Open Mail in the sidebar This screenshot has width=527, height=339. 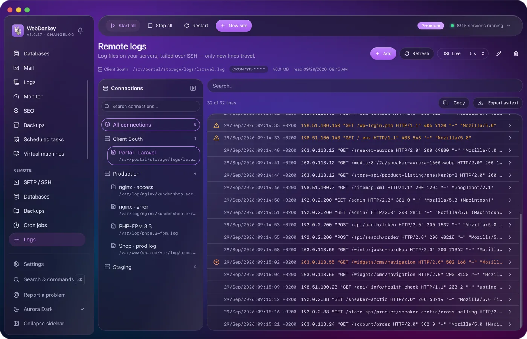(x=47, y=68)
